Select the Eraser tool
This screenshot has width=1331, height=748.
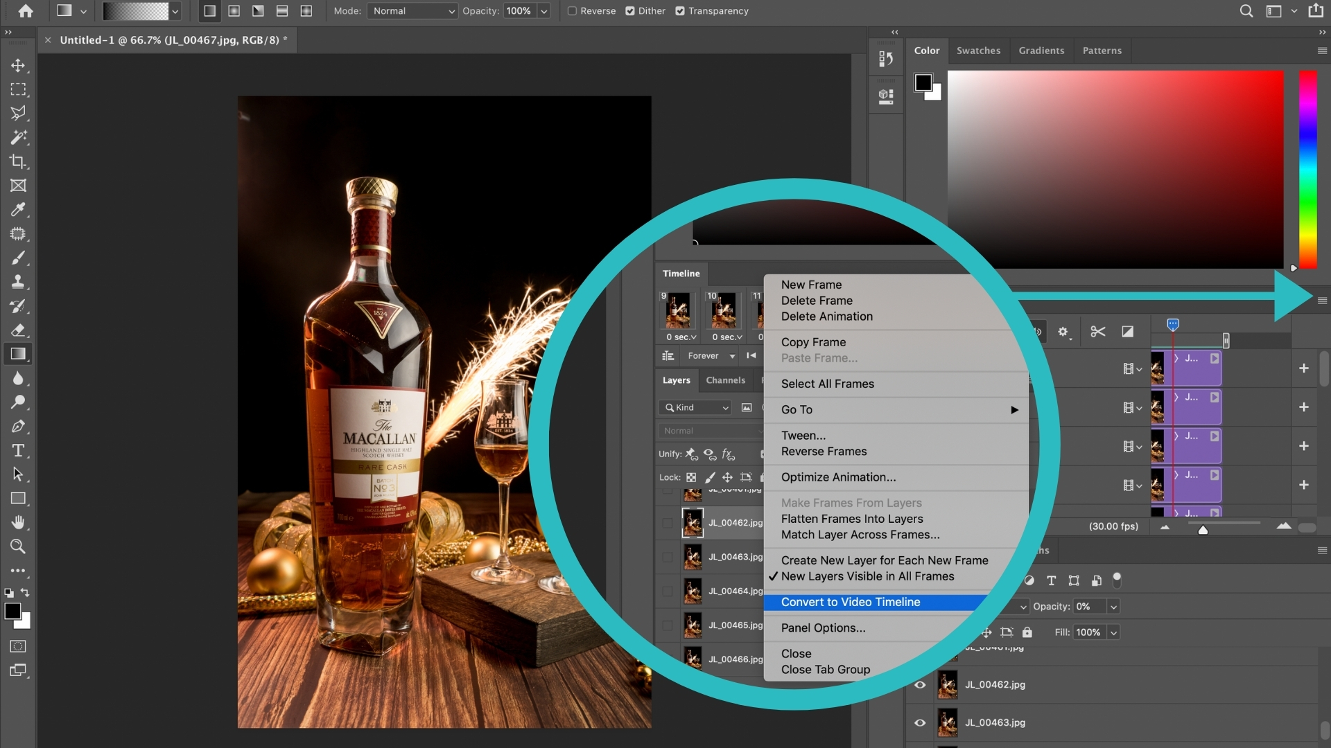(x=18, y=330)
